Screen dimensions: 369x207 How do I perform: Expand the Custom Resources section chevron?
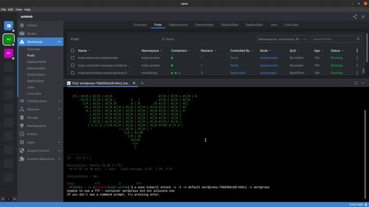pyautogui.click(x=59, y=159)
